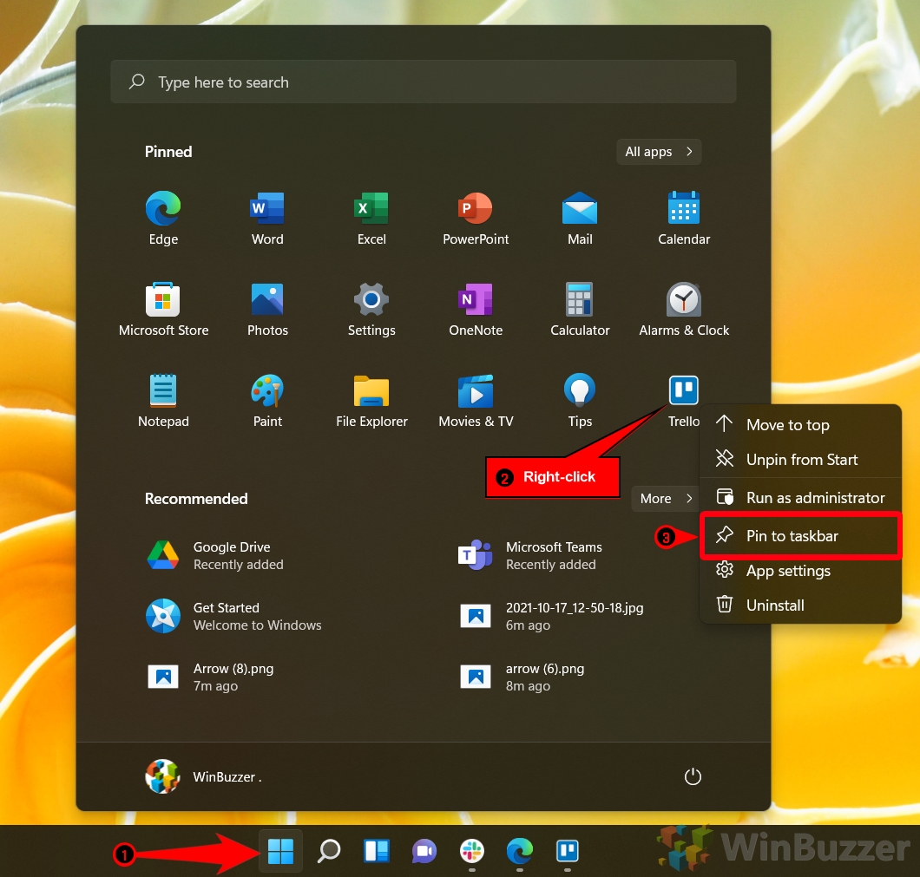Click the search input field
920x877 pixels.
(x=424, y=82)
